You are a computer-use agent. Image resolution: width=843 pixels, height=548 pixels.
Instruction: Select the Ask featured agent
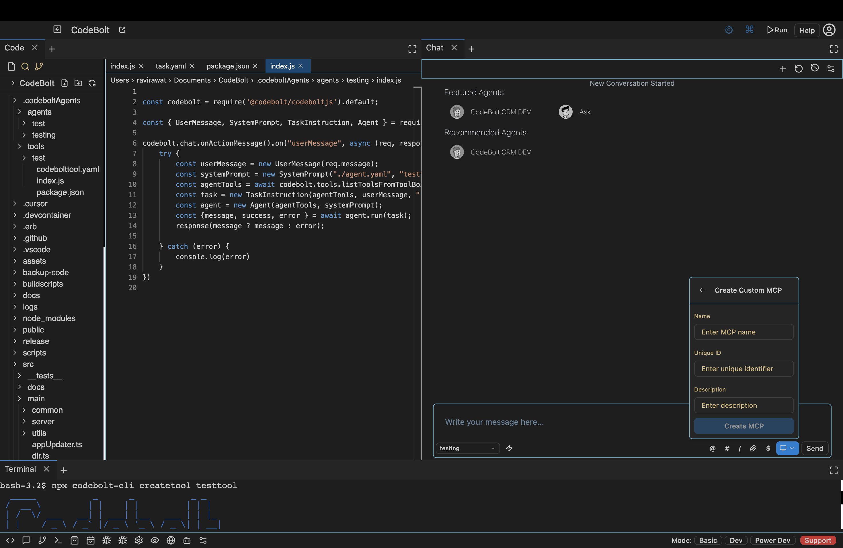(x=575, y=112)
